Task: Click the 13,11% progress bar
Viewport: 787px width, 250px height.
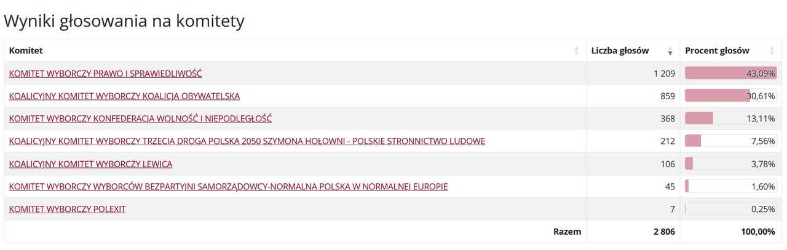Action: pos(731,118)
